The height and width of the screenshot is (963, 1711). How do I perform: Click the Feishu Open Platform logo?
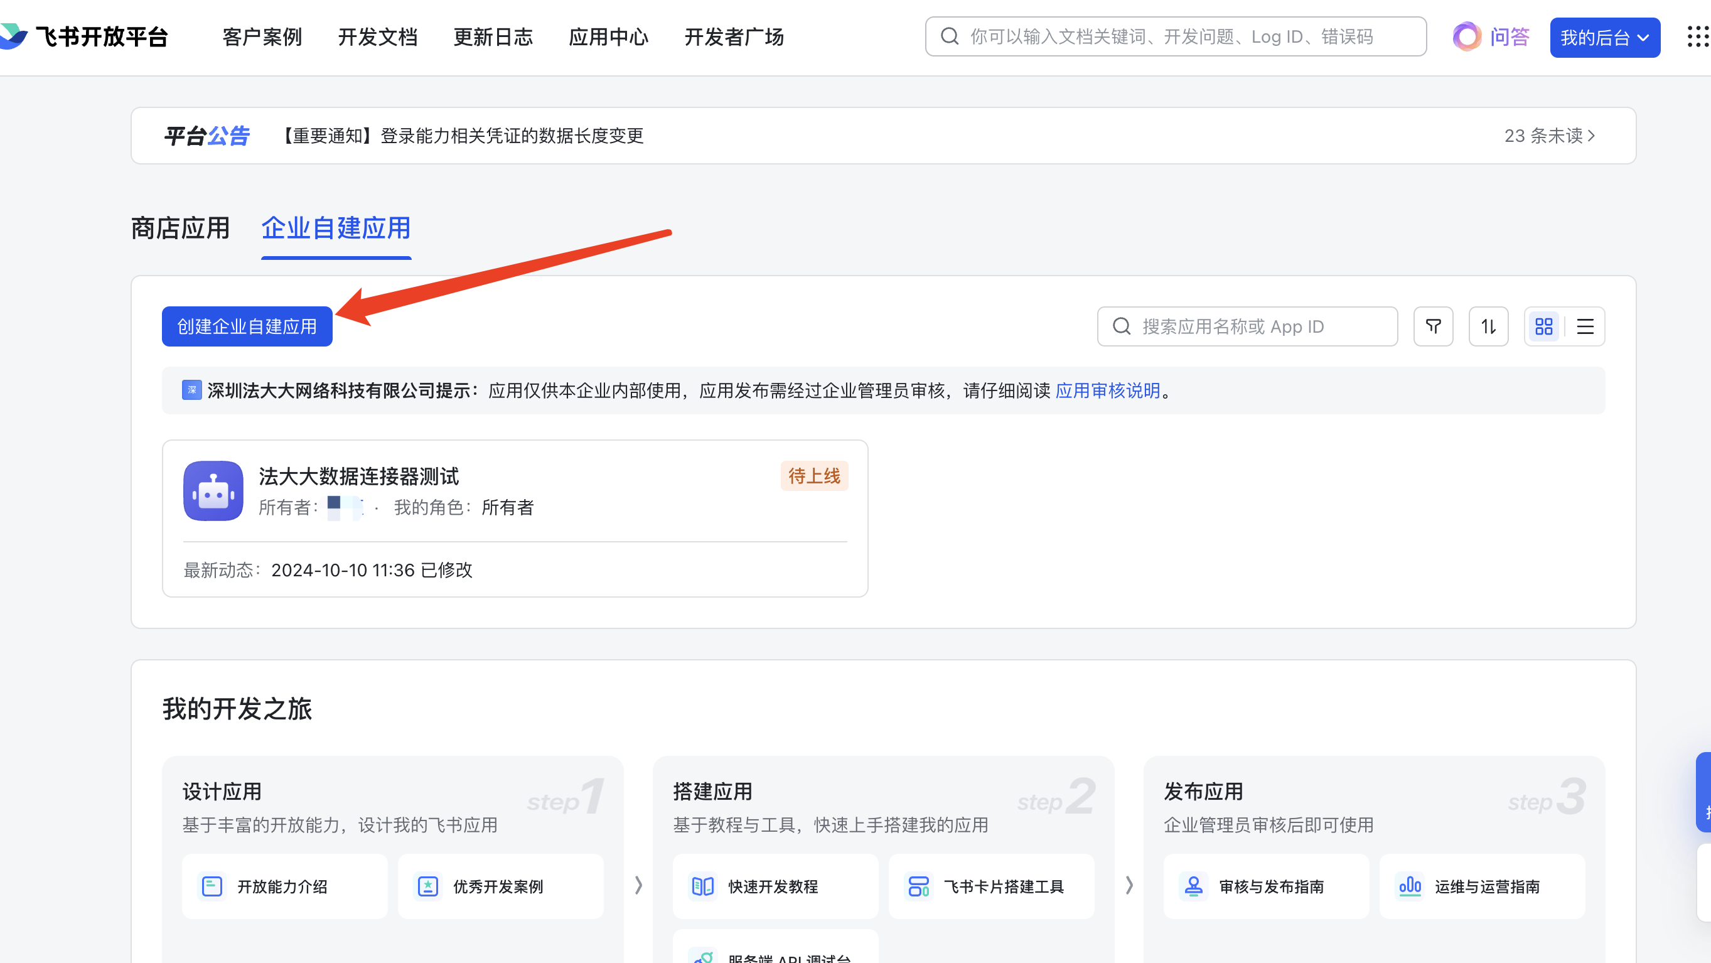[85, 36]
